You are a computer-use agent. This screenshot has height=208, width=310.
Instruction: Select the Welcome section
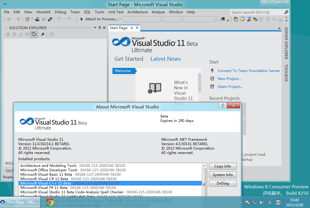124,71
